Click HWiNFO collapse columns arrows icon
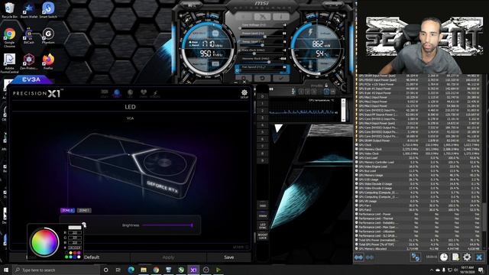The height and width of the screenshot is (275, 489). click(x=370, y=257)
